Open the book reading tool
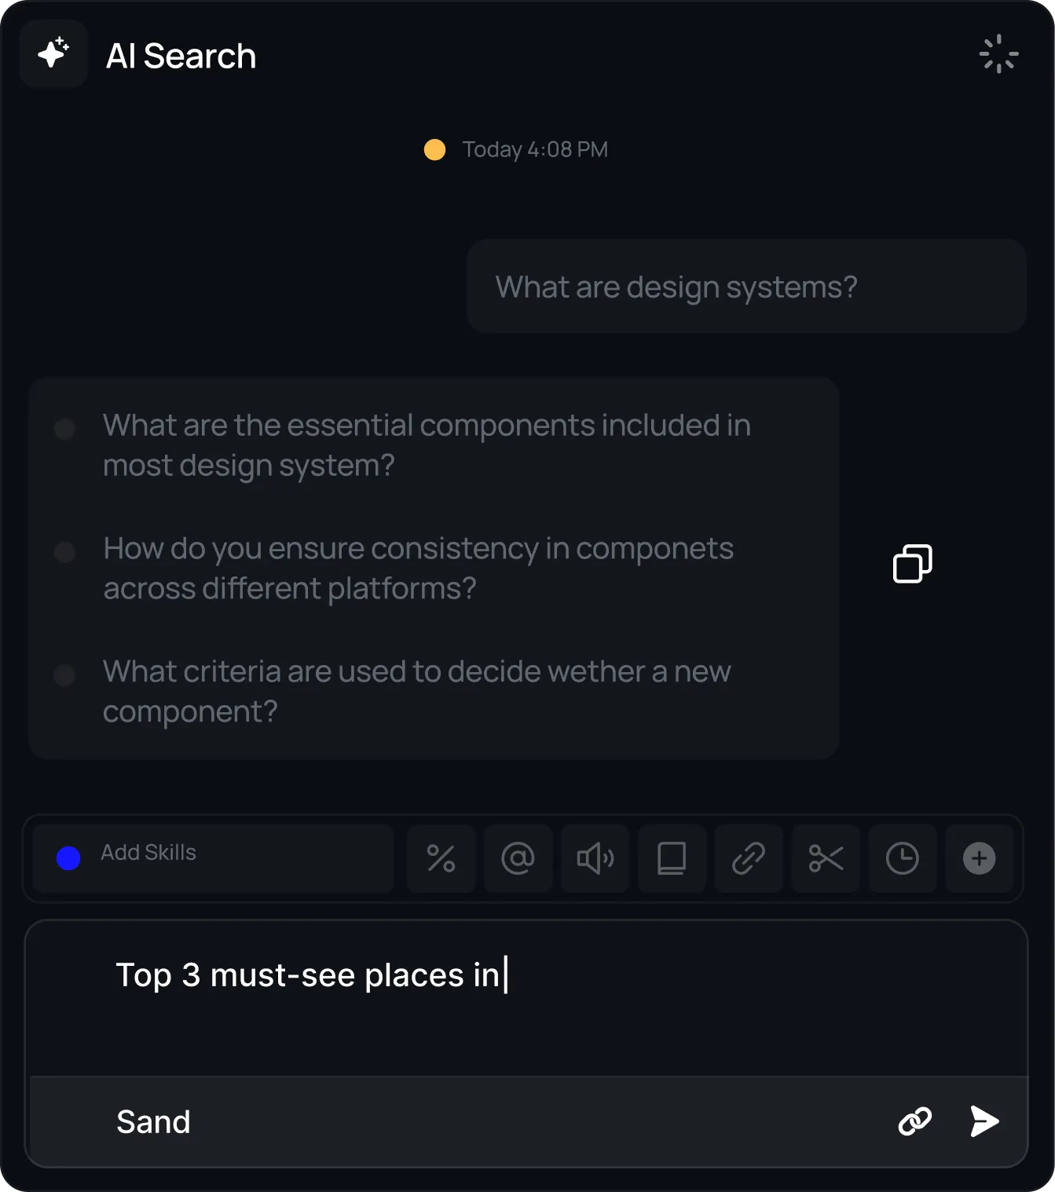The image size is (1055, 1192). coord(672,858)
